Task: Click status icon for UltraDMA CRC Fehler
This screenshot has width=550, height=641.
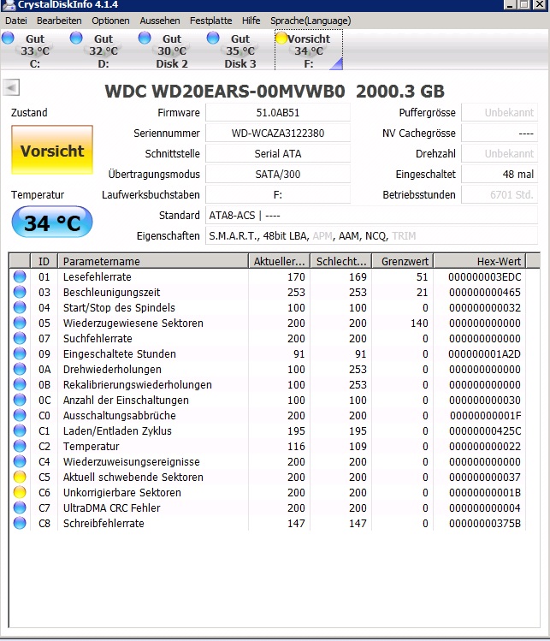Action: [x=20, y=507]
